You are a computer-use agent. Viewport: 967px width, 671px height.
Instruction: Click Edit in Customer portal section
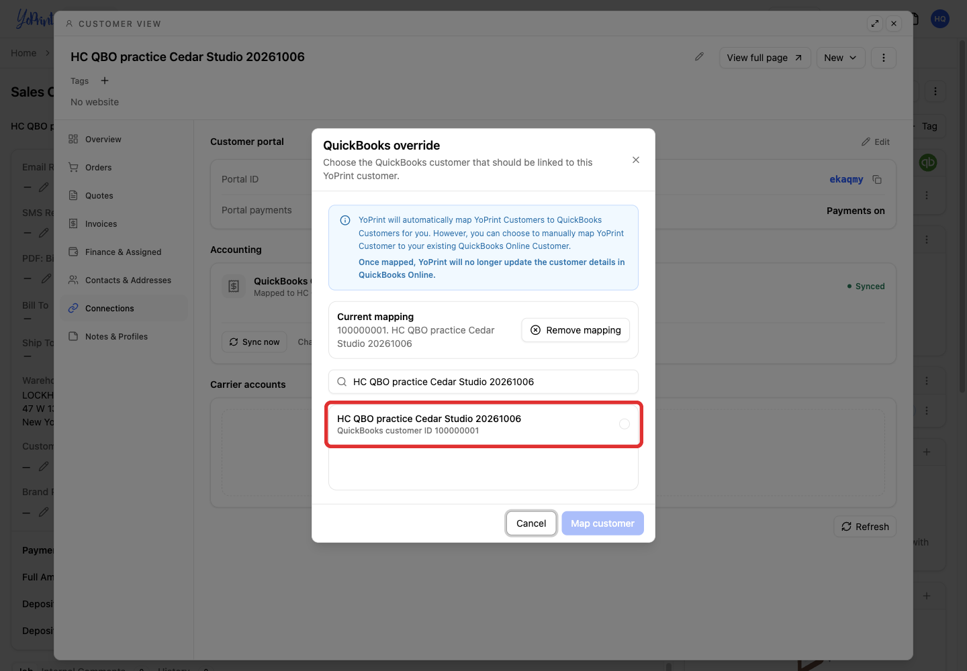[876, 142]
